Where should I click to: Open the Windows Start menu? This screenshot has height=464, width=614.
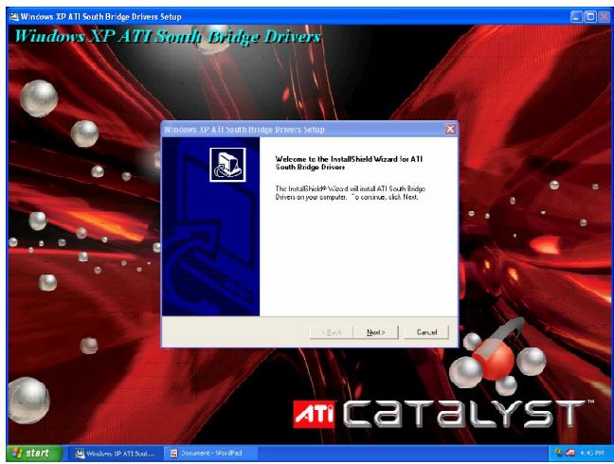(34, 453)
